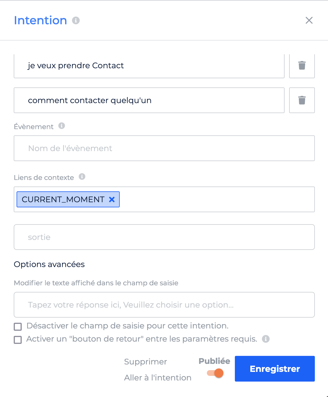Open "Aller à l'intention" link

(158, 378)
